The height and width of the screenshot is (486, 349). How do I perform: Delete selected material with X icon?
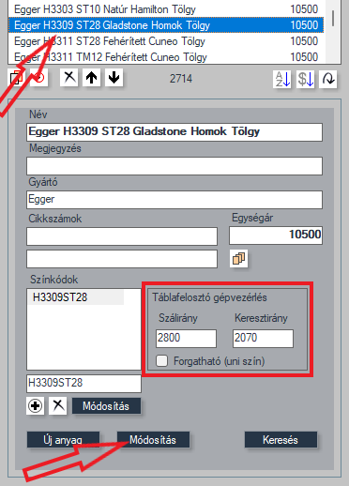coord(69,78)
